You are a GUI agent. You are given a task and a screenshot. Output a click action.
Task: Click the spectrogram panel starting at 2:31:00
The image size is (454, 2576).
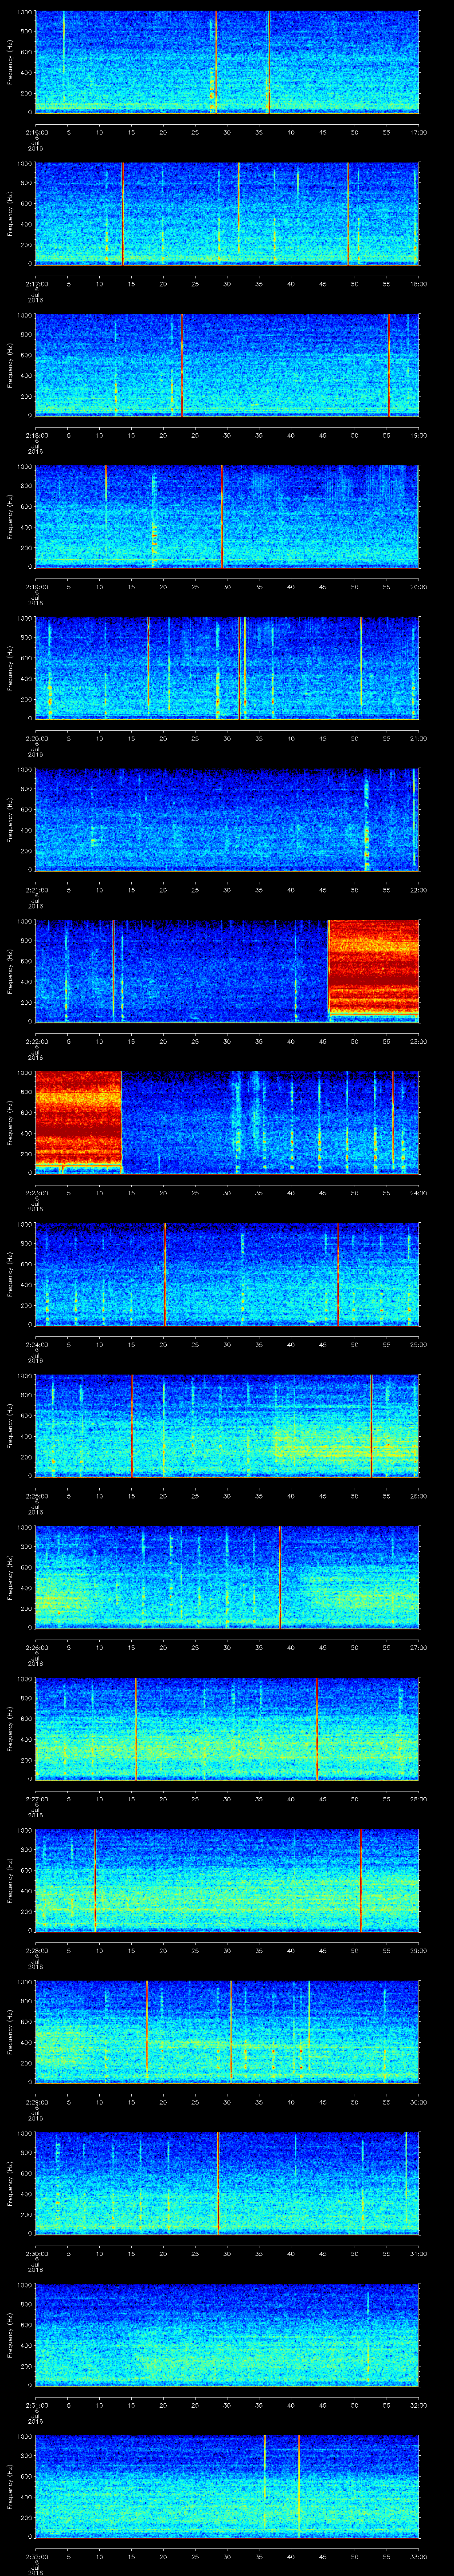[x=227, y=2334]
